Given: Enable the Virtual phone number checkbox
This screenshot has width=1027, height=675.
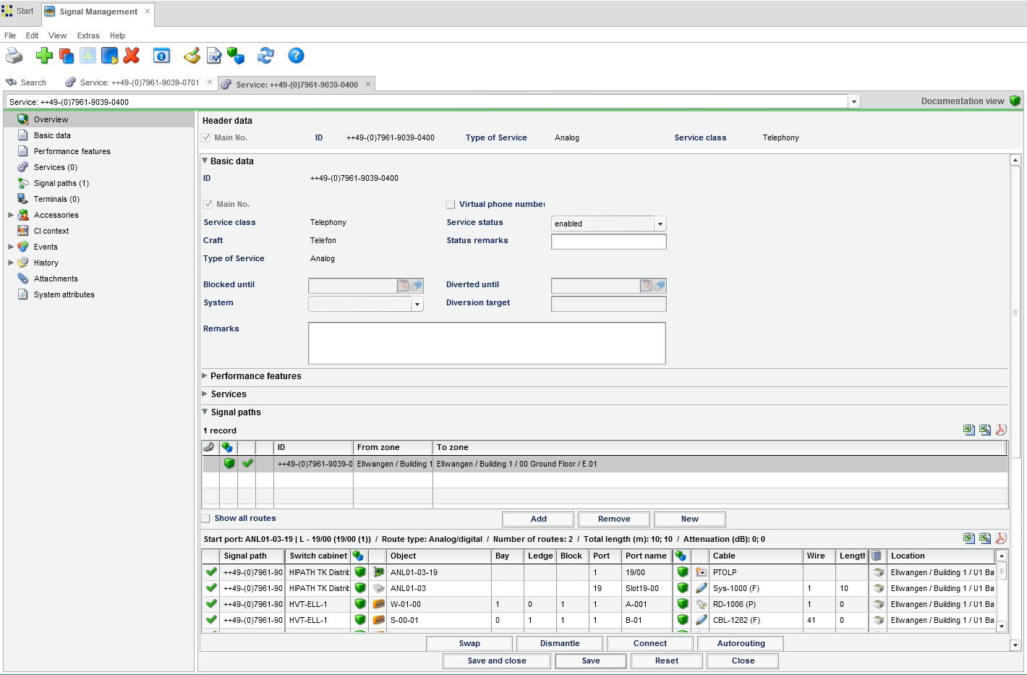Looking at the screenshot, I should pyautogui.click(x=451, y=205).
